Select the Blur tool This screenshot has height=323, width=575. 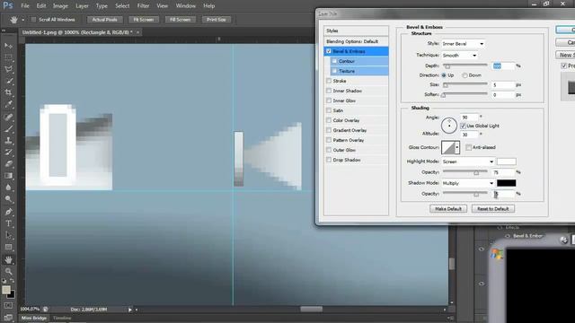8,188
